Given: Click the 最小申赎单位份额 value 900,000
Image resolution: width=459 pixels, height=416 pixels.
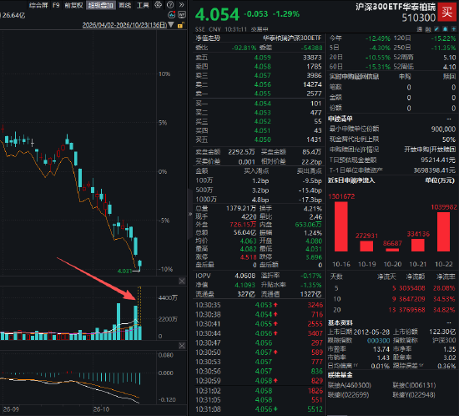Looking at the screenshot, I should tap(443, 129).
